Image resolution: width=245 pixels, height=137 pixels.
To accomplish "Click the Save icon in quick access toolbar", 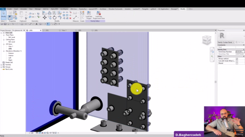I will (x=5, y=24).
